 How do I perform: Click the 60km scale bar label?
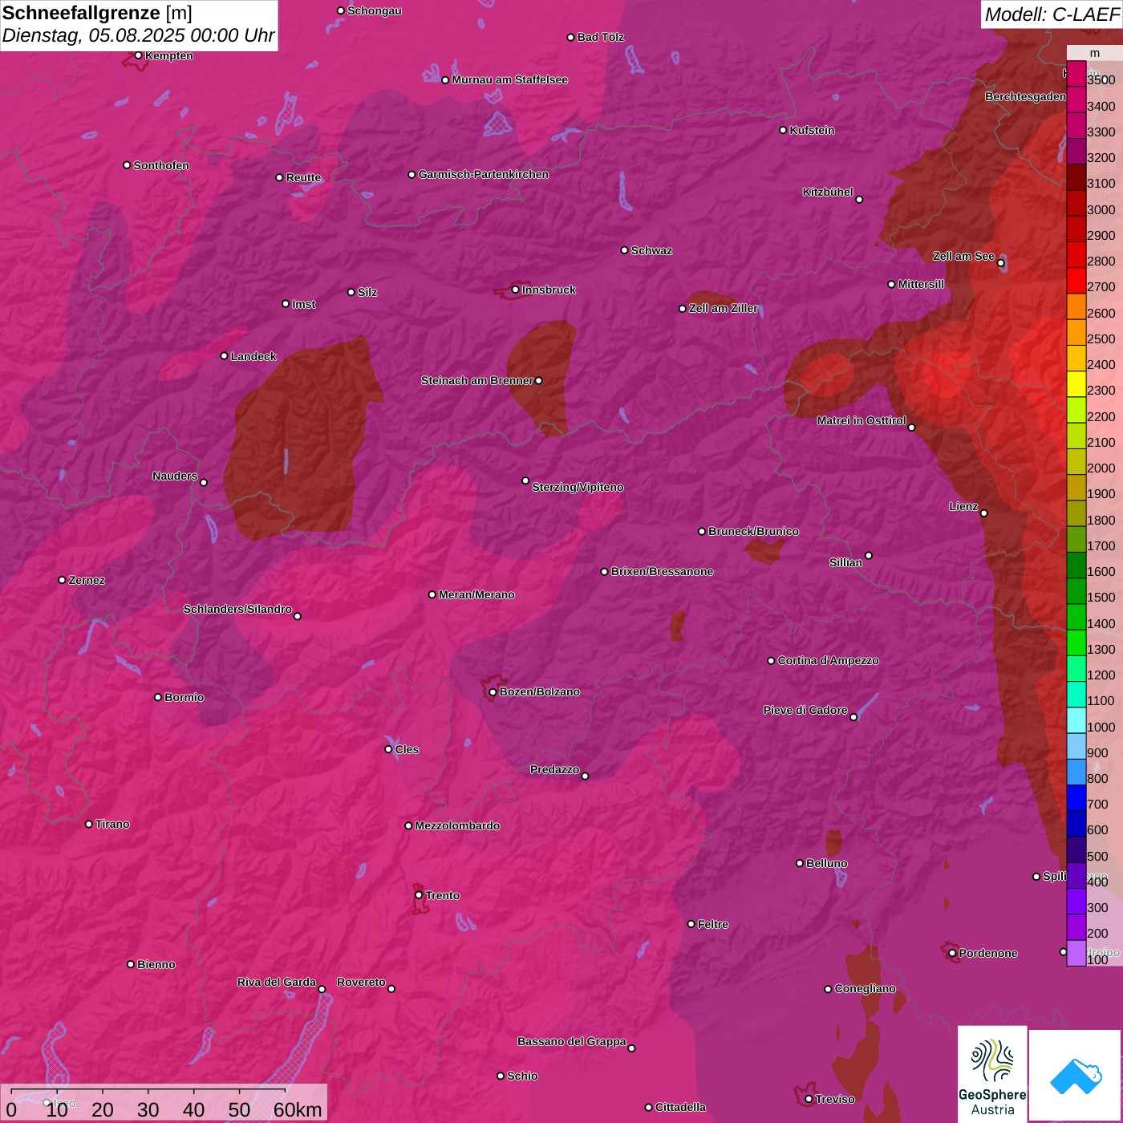(298, 1109)
